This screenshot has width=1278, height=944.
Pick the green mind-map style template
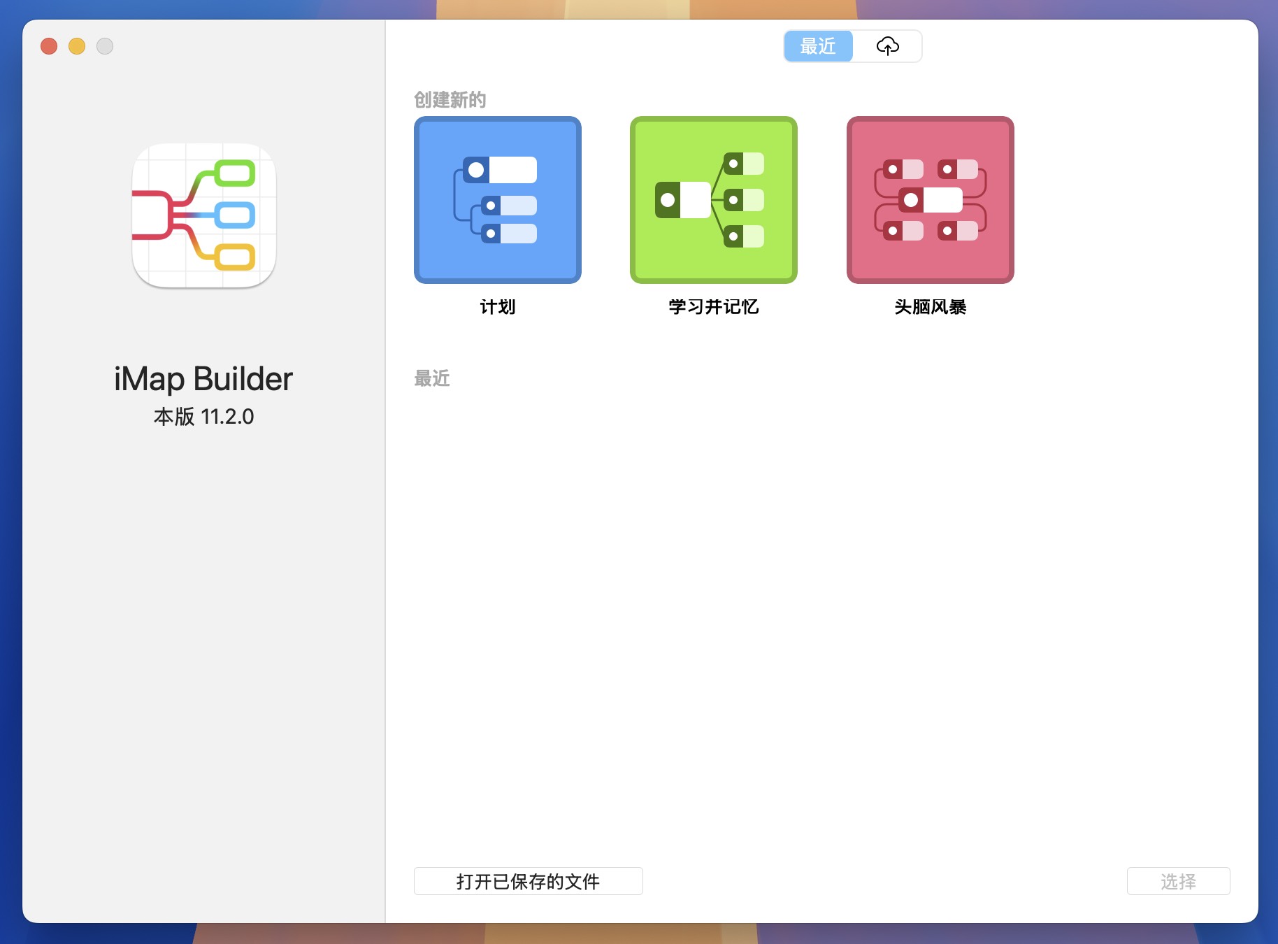[712, 200]
